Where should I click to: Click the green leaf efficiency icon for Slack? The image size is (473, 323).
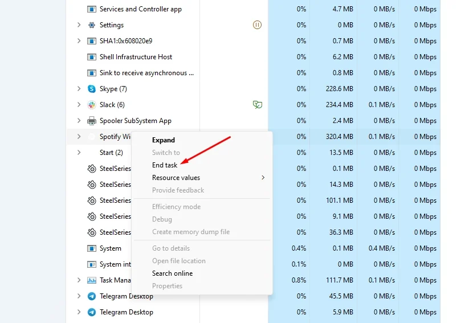[257, 105]
